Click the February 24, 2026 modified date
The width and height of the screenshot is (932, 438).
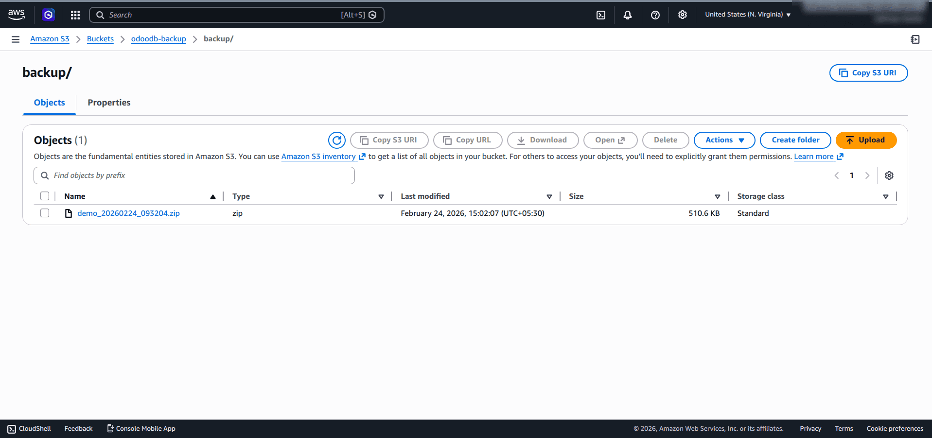point(473,213)
